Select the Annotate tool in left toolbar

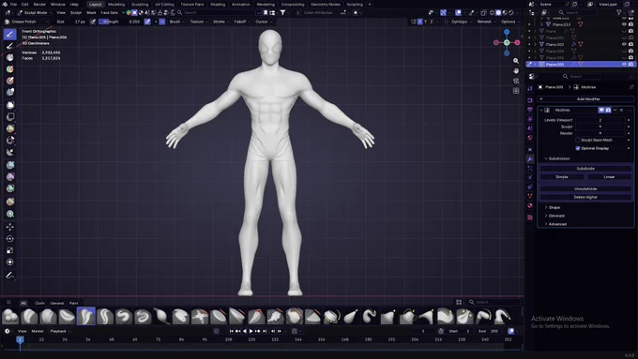click(10, 276)
